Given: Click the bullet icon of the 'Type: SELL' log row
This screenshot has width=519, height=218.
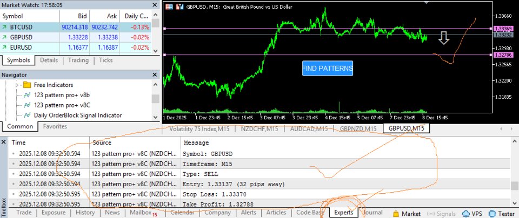Looking at the screenshot, I should click(x=14, y=174).
